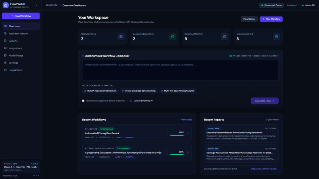Open the Landing external link
Image resolution: width=319 pixels, height=179 pixels.
pyautogui.click(x=292, y=5)
